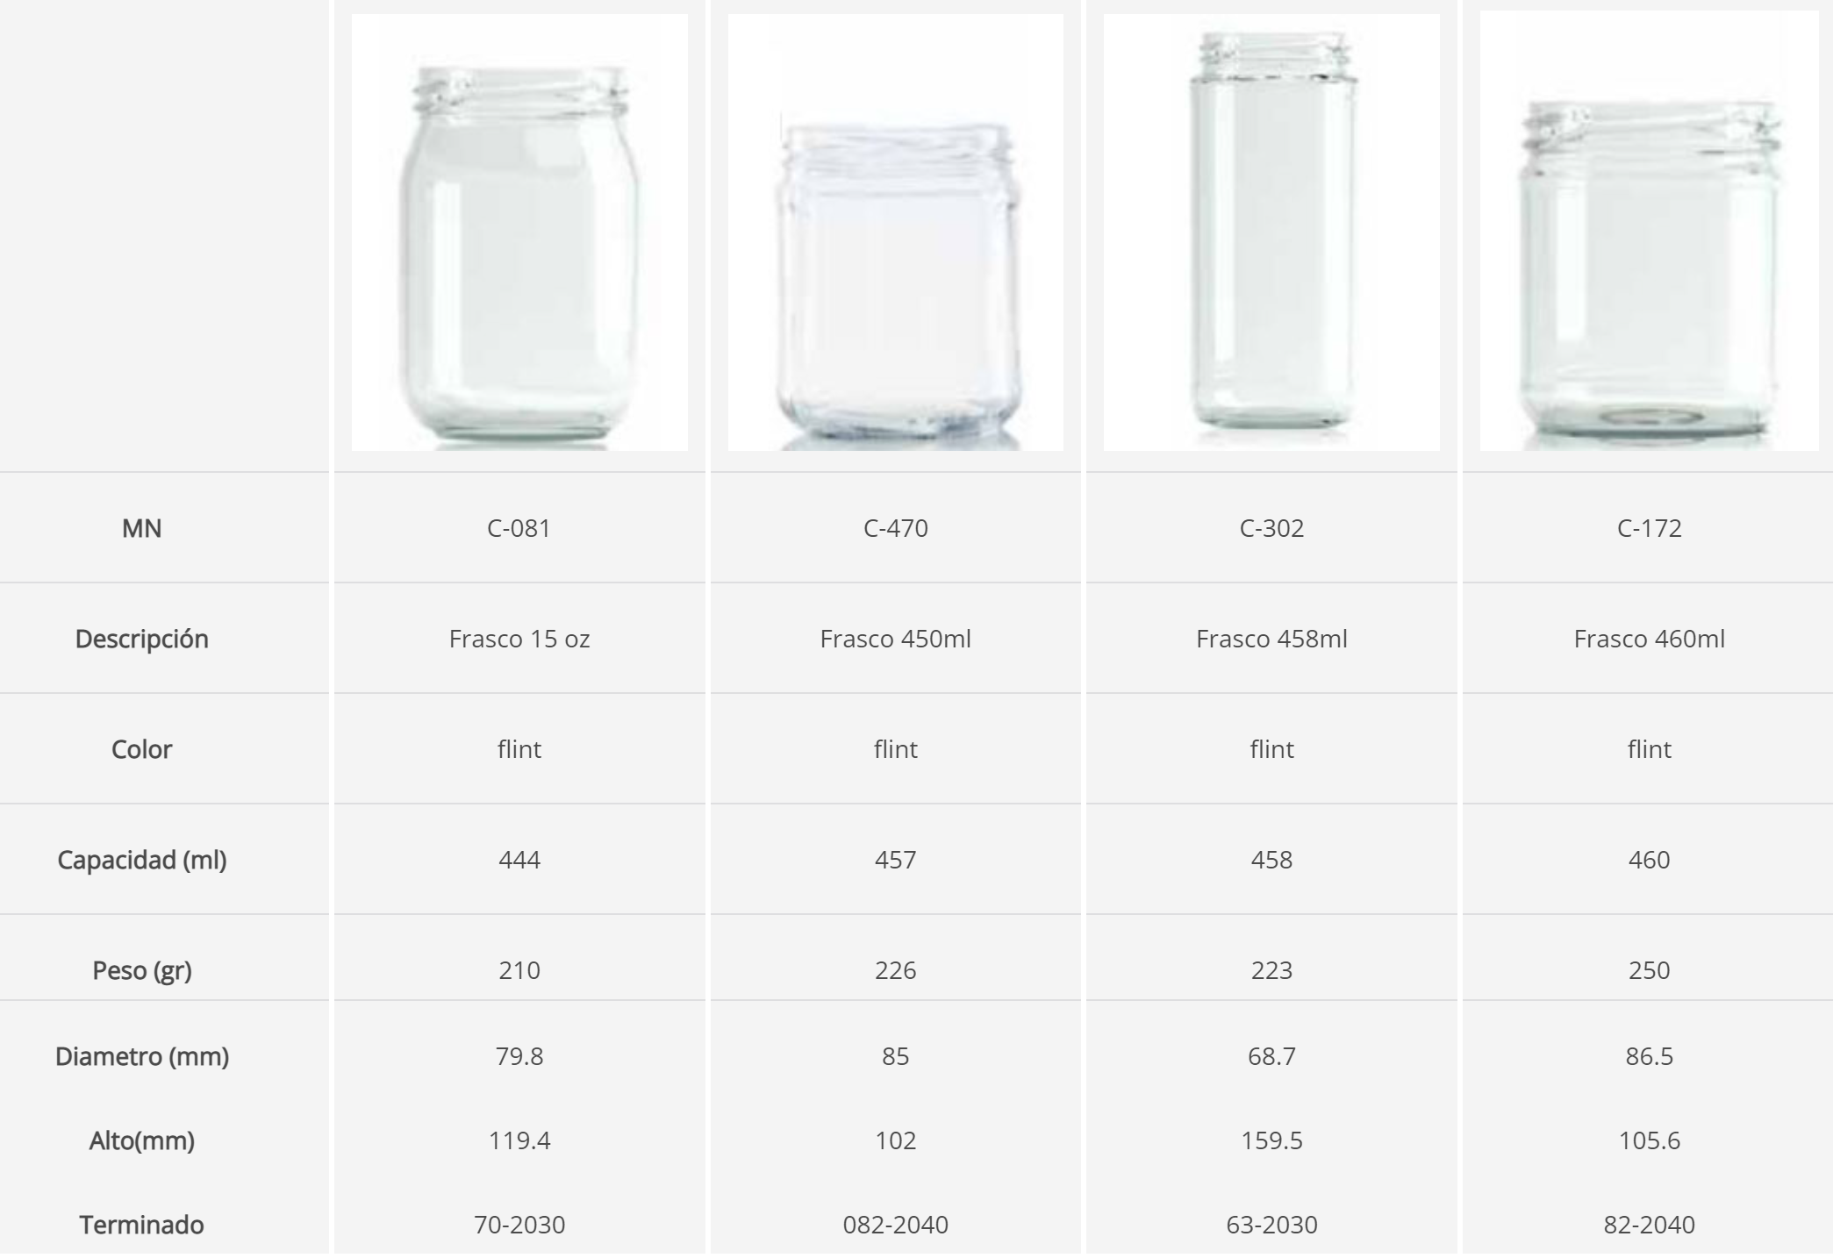Select the "Frasco 460ml" description

click(1649, 639)
